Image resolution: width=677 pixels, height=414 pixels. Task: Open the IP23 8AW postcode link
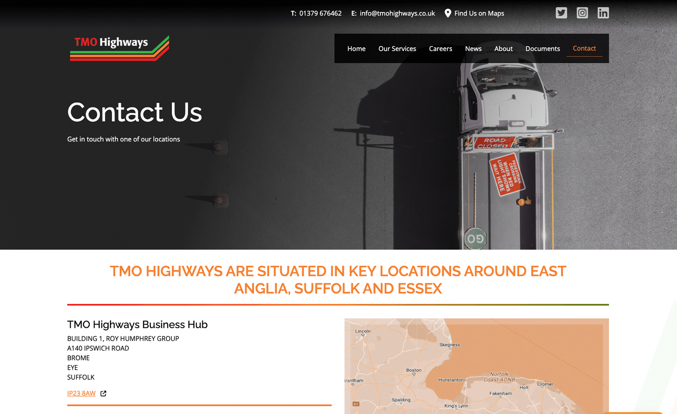[x=81, y=393]
